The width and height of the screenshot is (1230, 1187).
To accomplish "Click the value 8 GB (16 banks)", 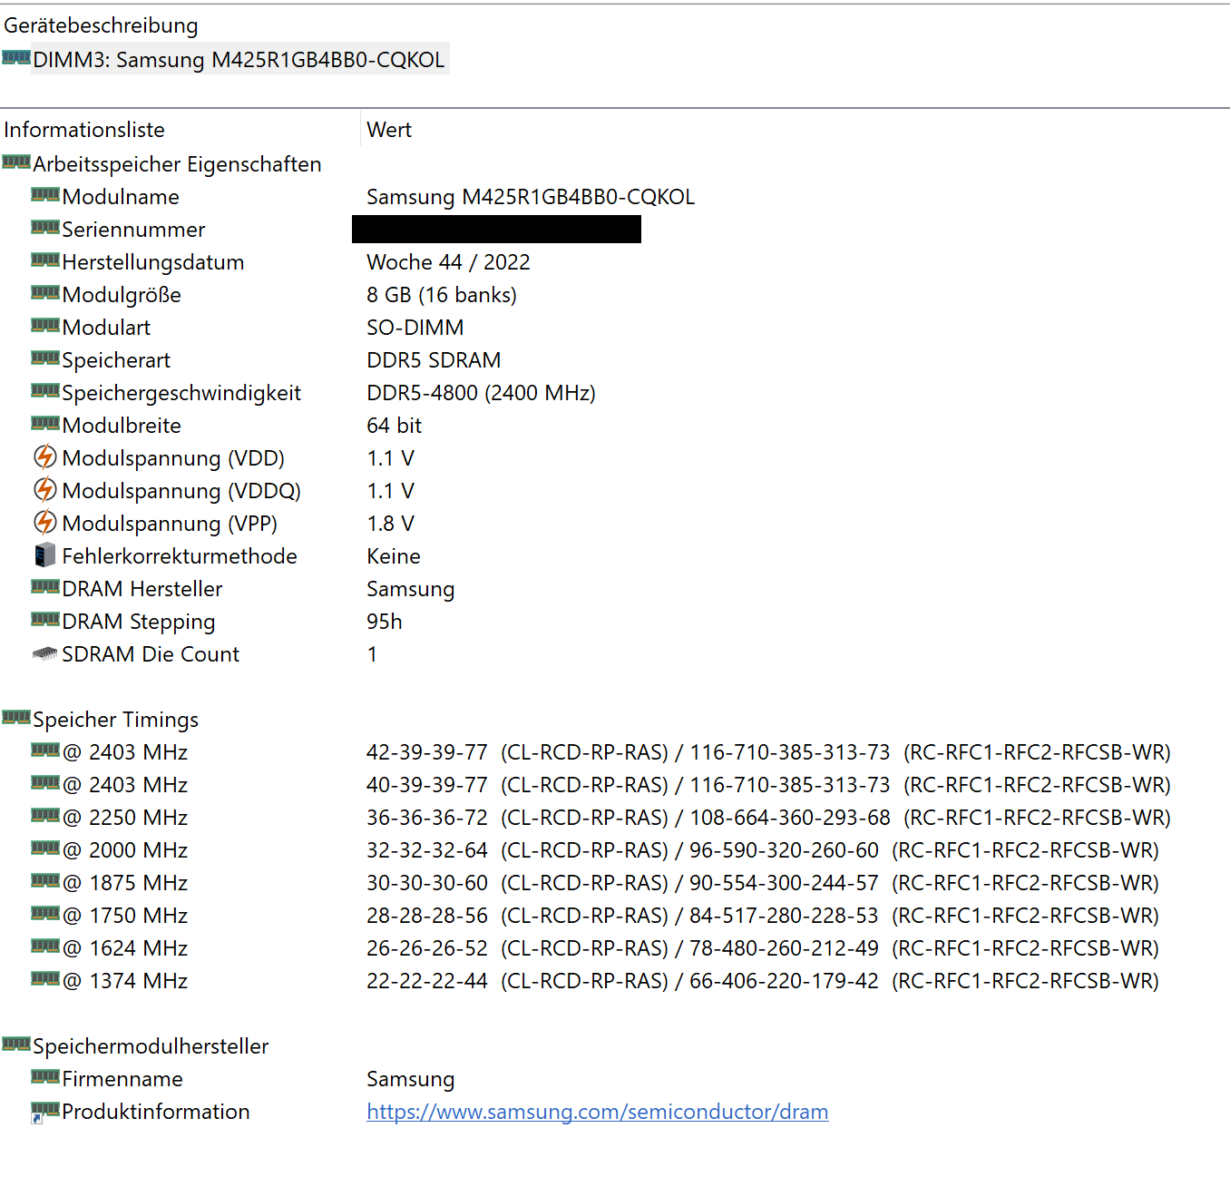I will (442, 295).
